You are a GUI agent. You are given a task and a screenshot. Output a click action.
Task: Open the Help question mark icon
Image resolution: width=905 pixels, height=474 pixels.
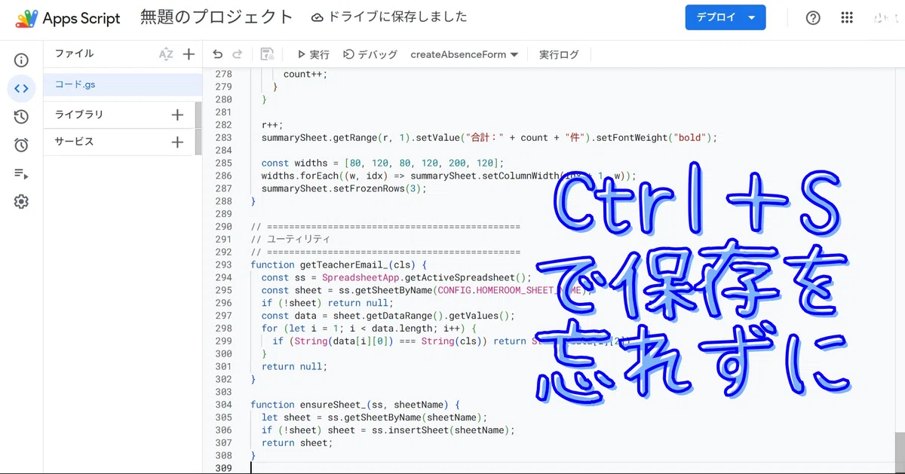click(813, 18)
